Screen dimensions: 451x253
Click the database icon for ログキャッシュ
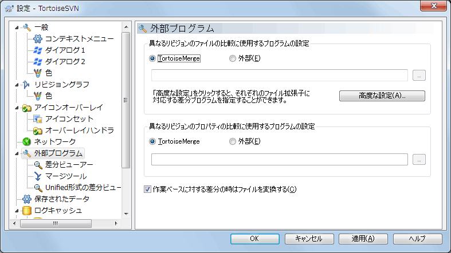(x=26, y=211)
